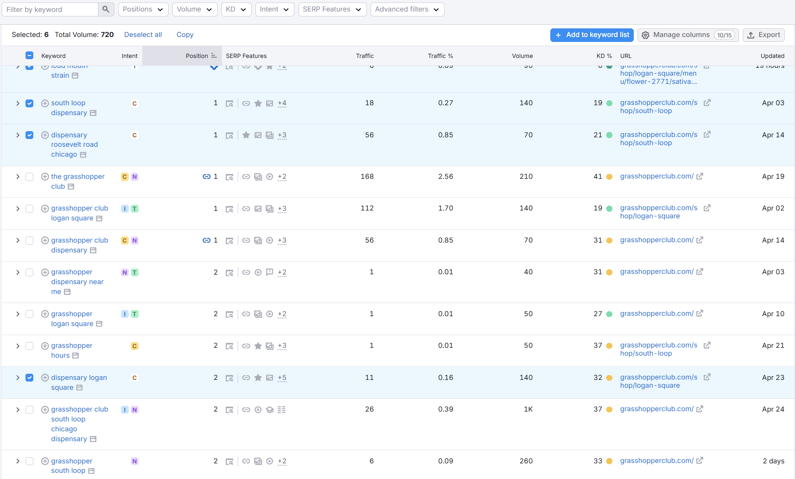Sort by Volume column header

pos(522,56)
